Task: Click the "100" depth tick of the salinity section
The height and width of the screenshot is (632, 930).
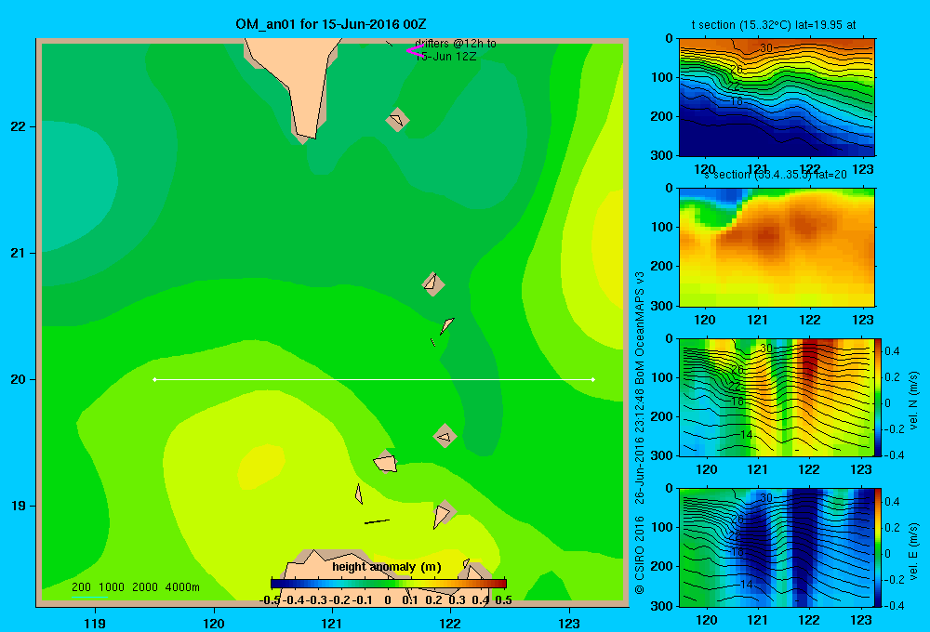Action: (x=662, y=227)
